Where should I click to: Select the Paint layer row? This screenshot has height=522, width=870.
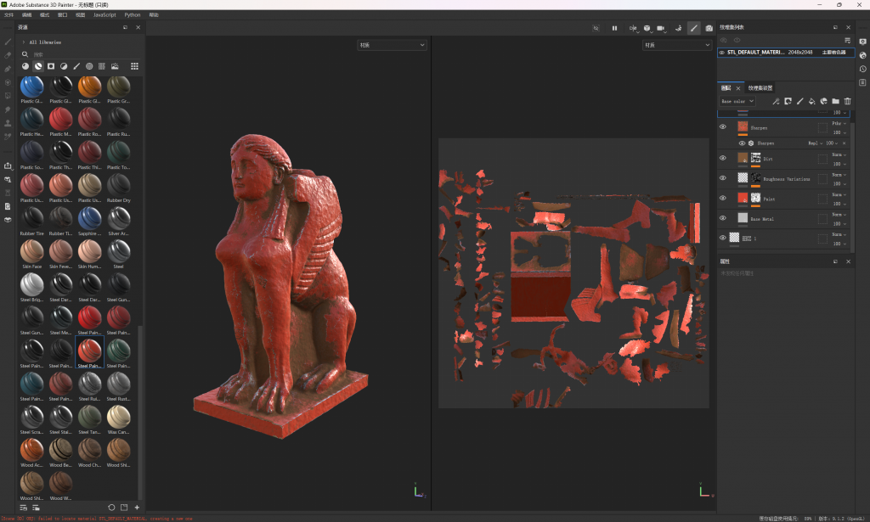782,199
